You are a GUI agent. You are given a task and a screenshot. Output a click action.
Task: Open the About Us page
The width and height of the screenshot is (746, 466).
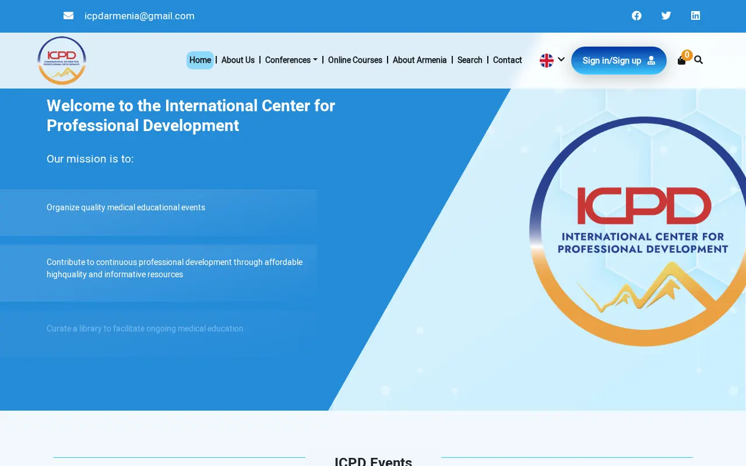(238, 60)
